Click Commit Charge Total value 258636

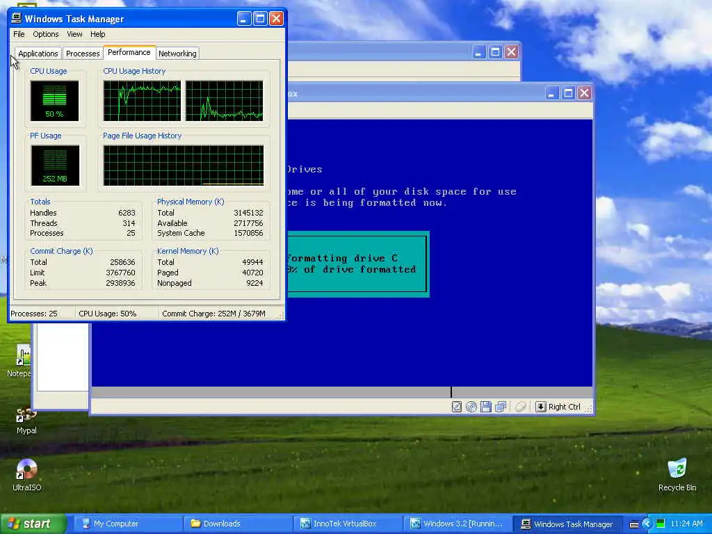[122, 262]
